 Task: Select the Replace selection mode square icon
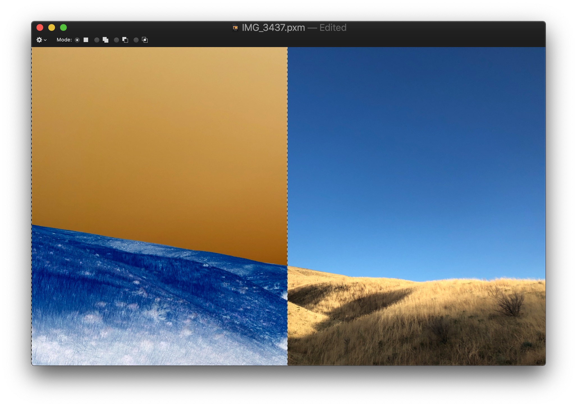pyautogui.click(x=86, y=40)
